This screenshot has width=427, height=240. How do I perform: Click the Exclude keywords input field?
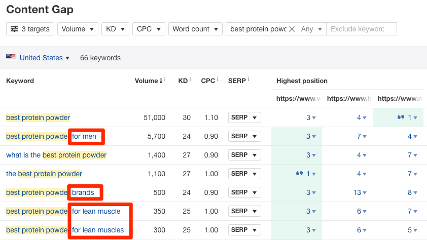[x=361, y=29]
